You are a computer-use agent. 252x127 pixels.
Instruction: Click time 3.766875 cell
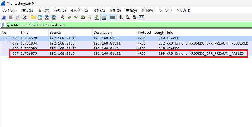click(29, 53)
